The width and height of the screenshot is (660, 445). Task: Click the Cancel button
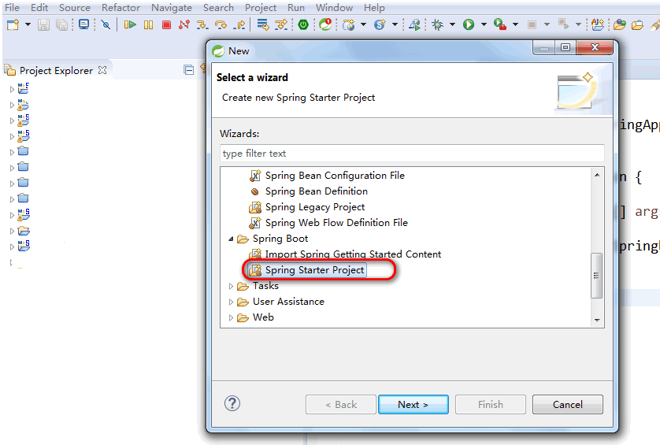point(567,405)
